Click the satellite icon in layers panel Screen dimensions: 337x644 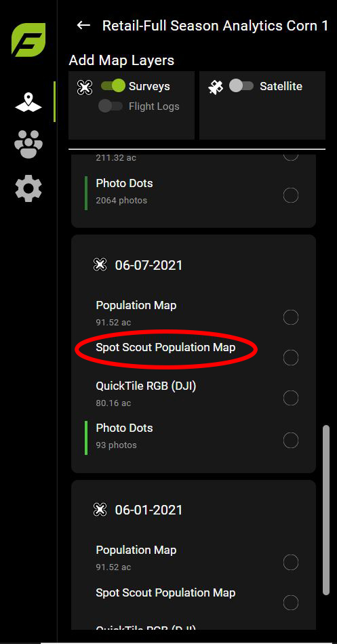216,87
